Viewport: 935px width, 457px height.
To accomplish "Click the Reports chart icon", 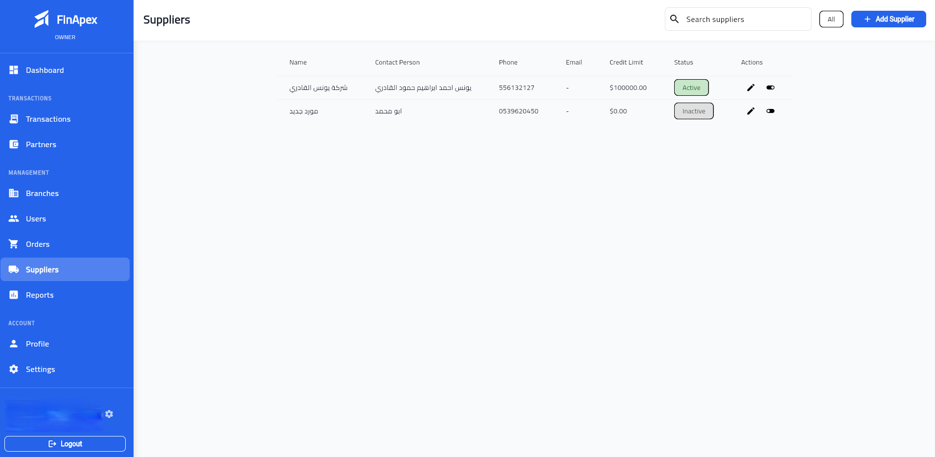I will (x=14, y=295).
